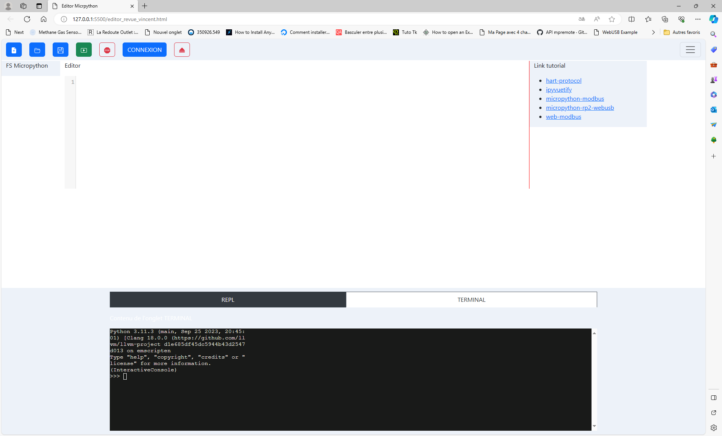Click the CONNEXION button

pos(144,50)
